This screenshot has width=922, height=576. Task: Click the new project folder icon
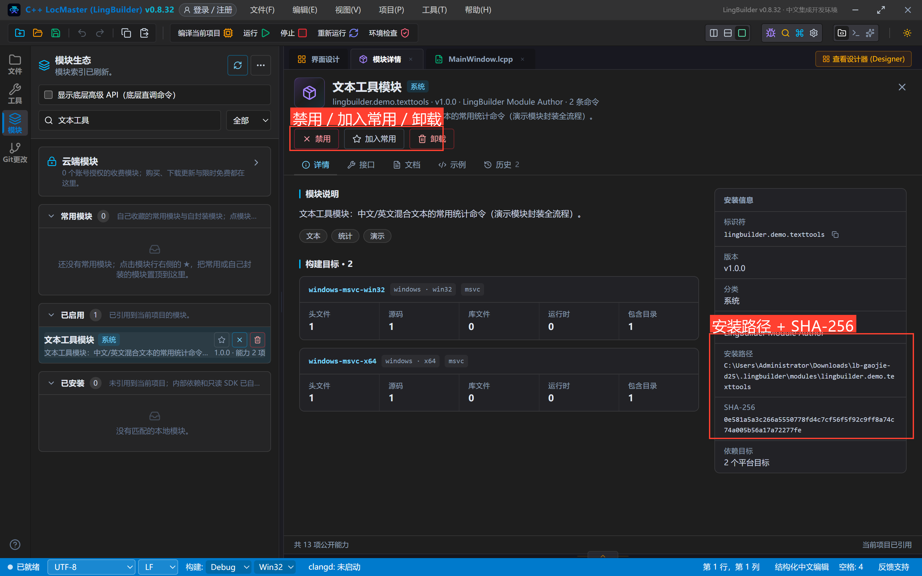20,33
